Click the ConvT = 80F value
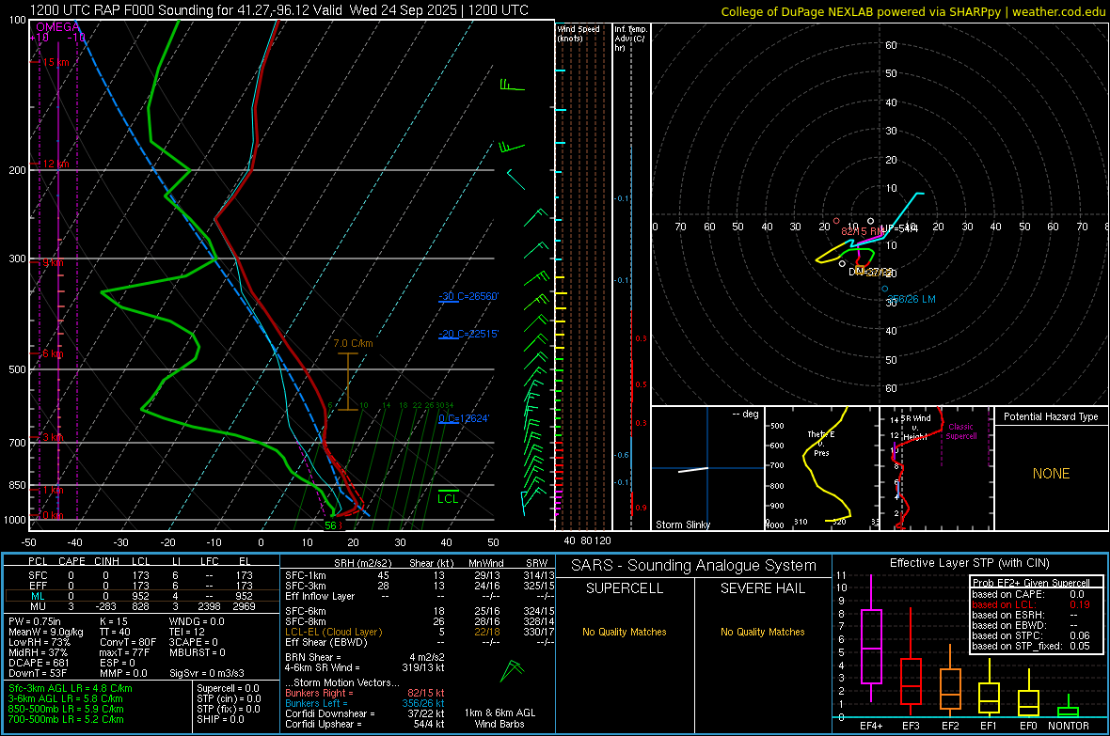1110x736 pixels. 128,642
